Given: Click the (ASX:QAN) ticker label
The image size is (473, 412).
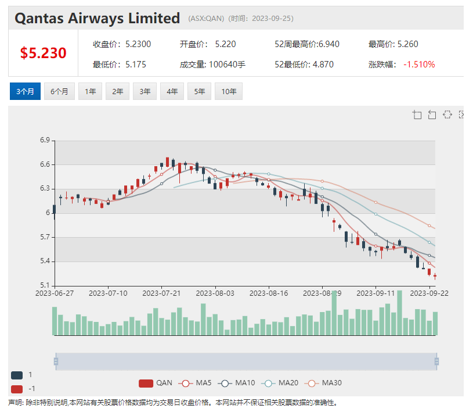Looking at the screenshot, I should (x=206, y=19).
